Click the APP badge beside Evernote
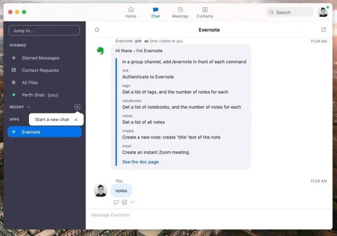The width and height of the screenshot is (337, 236). tap(138, 41)
